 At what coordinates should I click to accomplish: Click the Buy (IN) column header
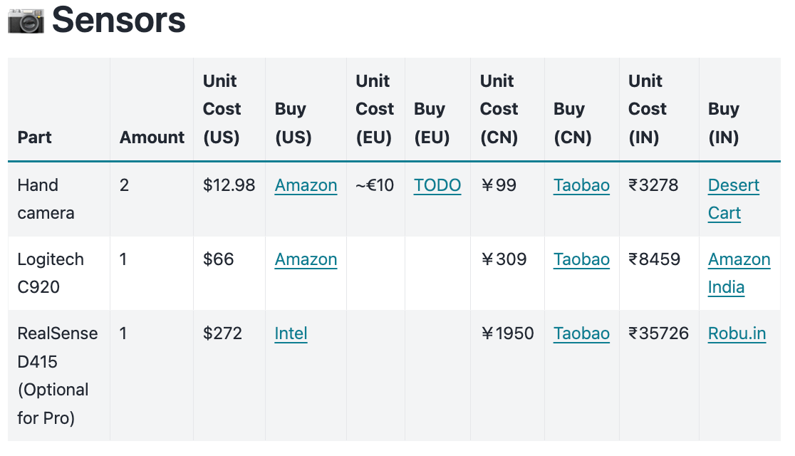pyautogui.click(x=724, y=123)
